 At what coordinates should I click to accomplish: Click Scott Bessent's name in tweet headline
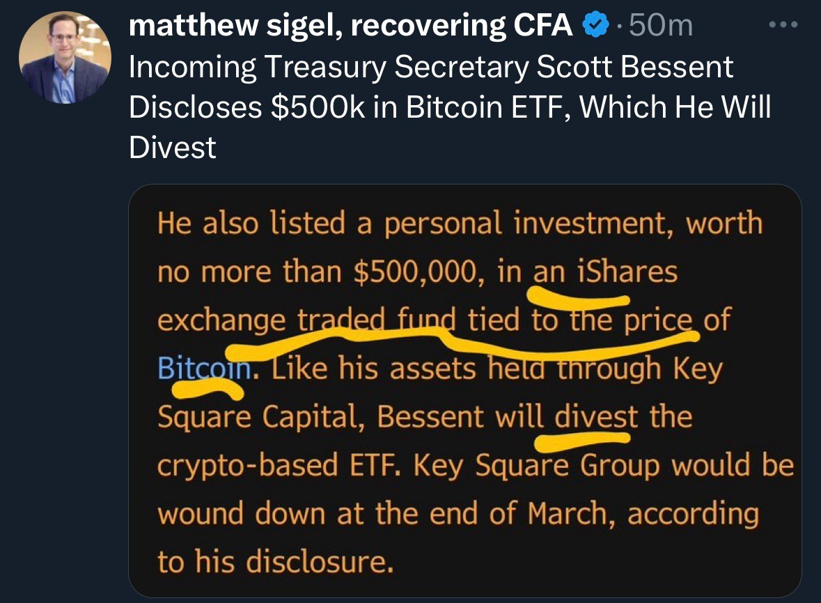634,68
